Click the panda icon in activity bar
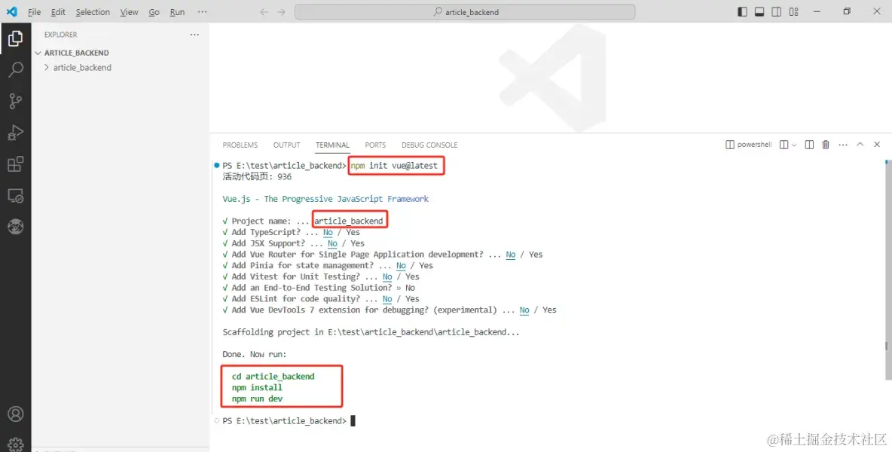 pos(15,226)
